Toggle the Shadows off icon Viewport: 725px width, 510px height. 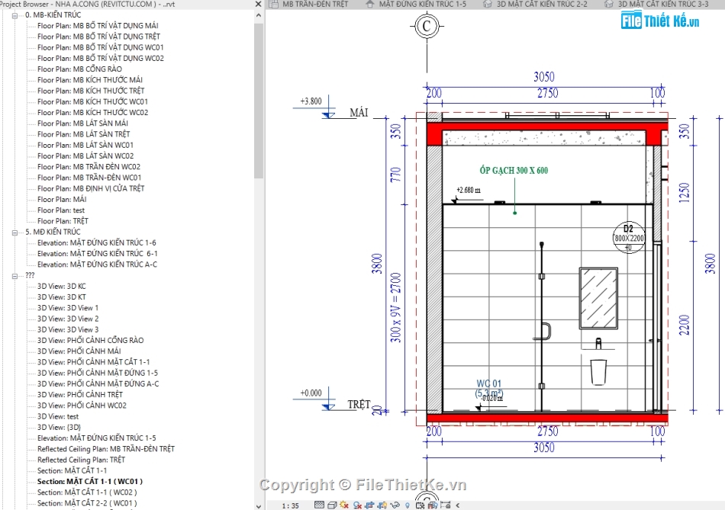[x=357, y=505]
